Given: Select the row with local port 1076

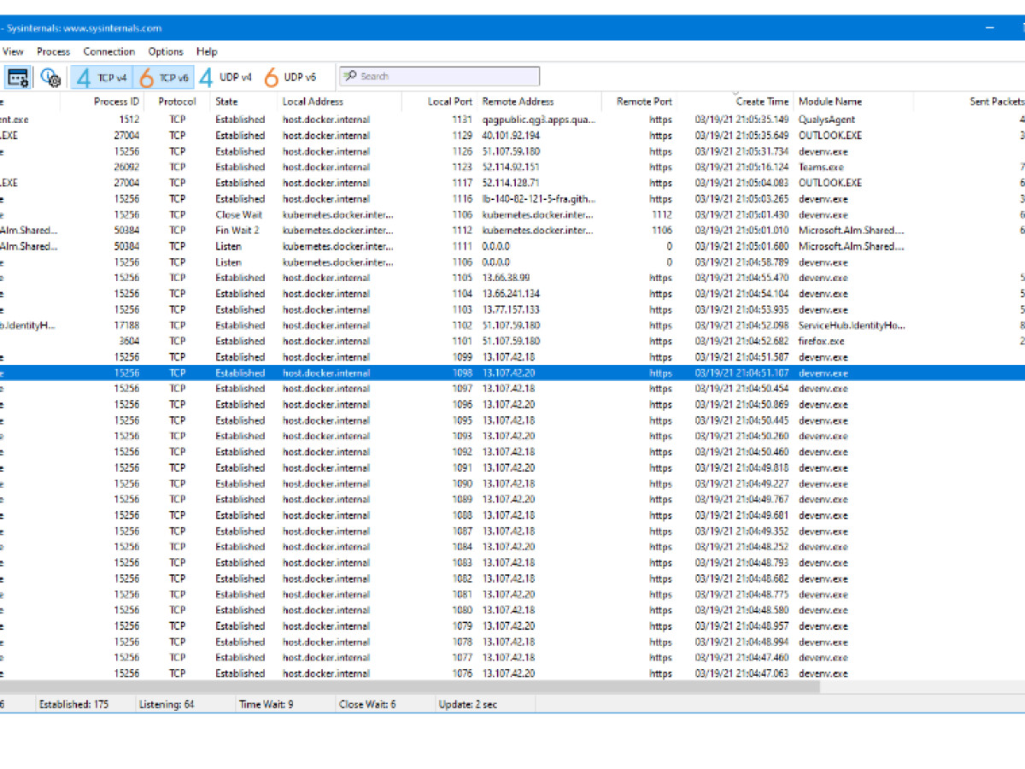Looking at the screenshot, I should coord(512,673).
